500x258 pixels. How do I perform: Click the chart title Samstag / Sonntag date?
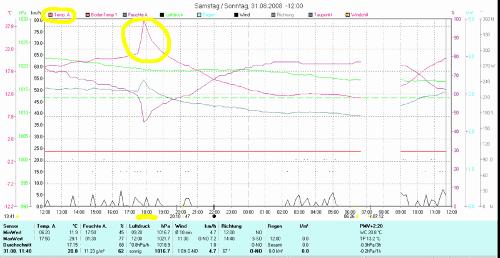(250, 5)
